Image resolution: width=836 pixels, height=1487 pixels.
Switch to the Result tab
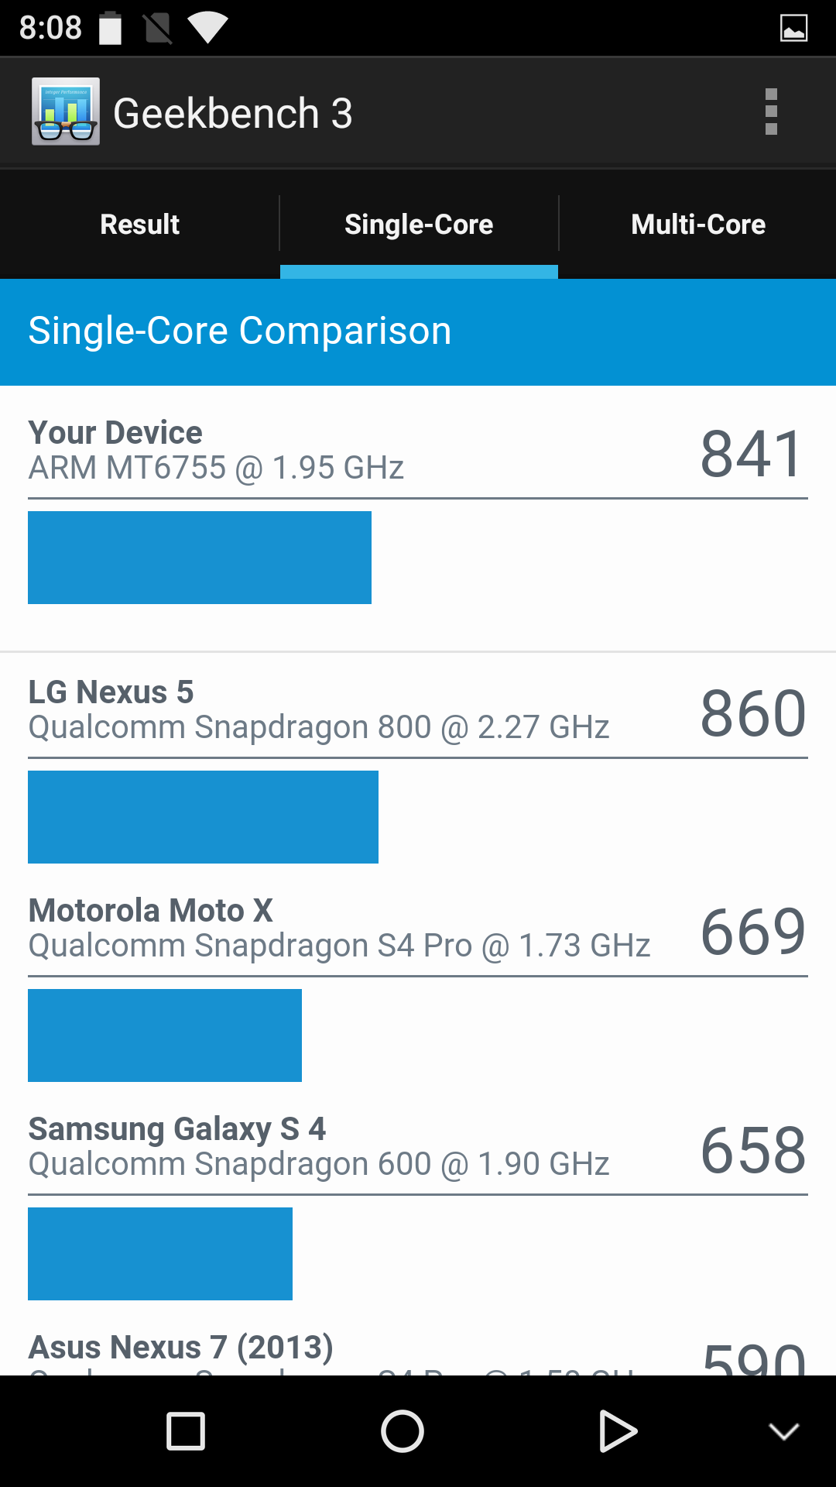coord(139,225)
